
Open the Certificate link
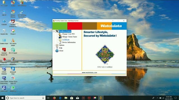[66, 39]
